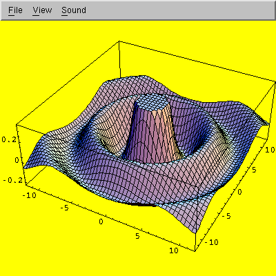
Task: Click the z-axis tick label 0.2
Action: (9, 139)
